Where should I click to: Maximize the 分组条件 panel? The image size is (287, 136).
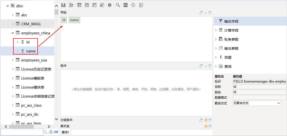pyautogui.click(x=210, y=120)
